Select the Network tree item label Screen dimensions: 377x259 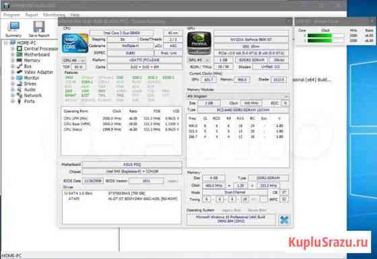[33, 96]
